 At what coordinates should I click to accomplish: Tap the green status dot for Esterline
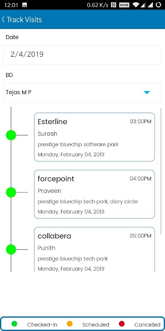point(11,135)
